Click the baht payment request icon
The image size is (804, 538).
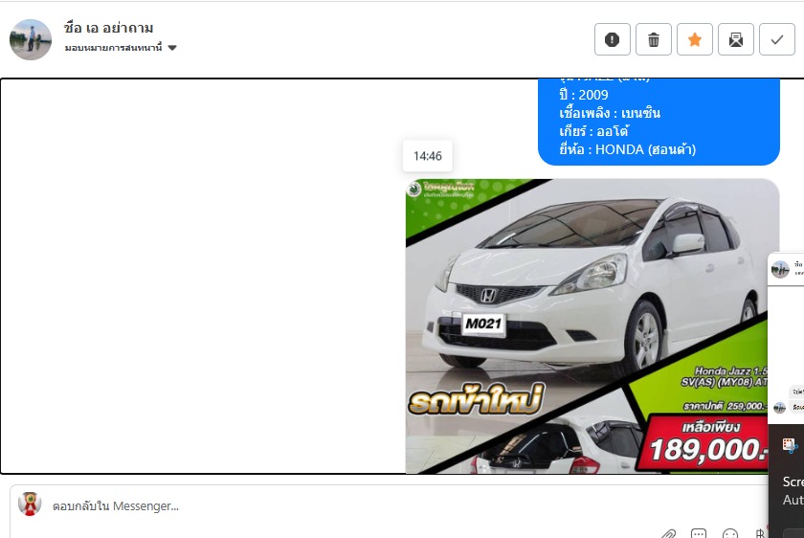pyautogui.click(x=761, y=532)
